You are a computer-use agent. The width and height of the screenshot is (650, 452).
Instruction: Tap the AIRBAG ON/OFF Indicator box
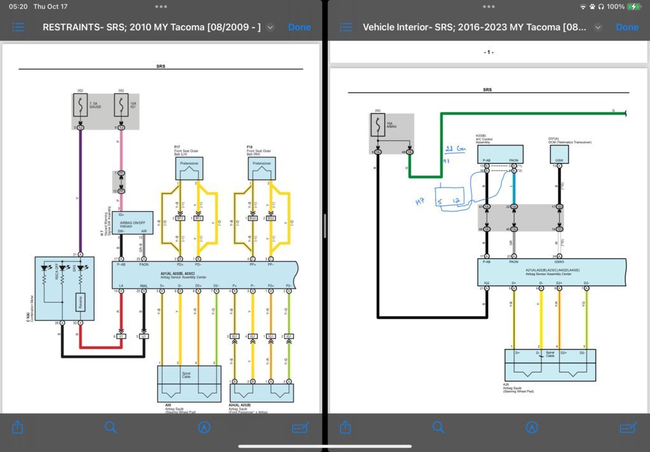[133, 223]
